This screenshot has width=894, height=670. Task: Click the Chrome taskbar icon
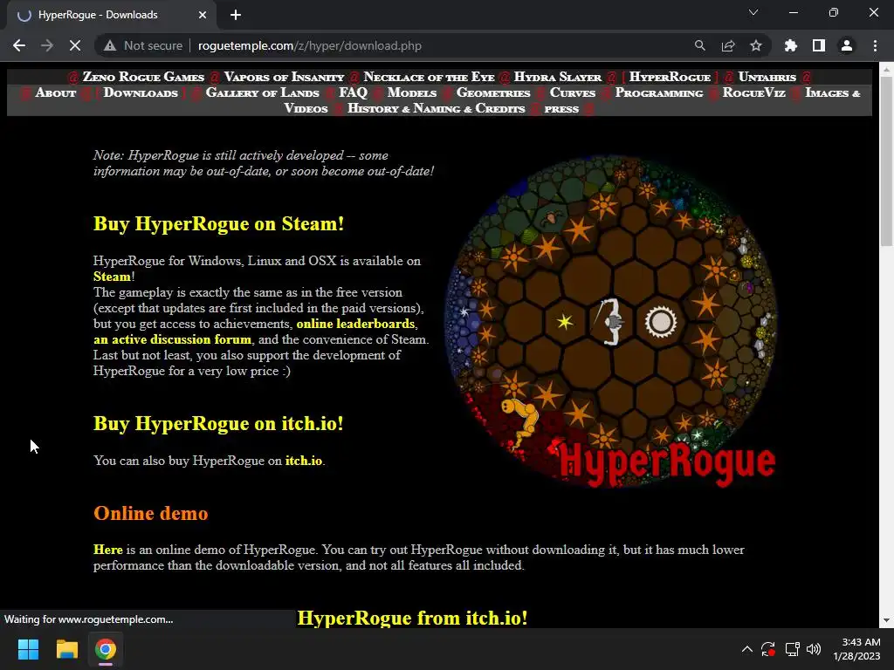point(106,649)
